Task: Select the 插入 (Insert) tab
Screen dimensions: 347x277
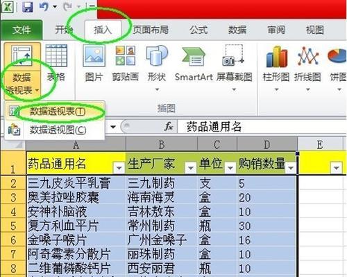Action: 103,30
